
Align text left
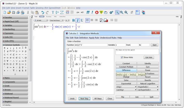pyautogui.click(x=87, y=20)
